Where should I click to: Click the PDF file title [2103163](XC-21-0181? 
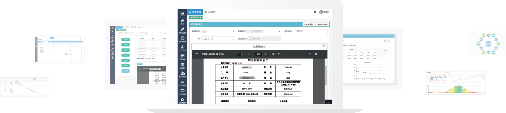pyautogui.click(x=213, y=54)
